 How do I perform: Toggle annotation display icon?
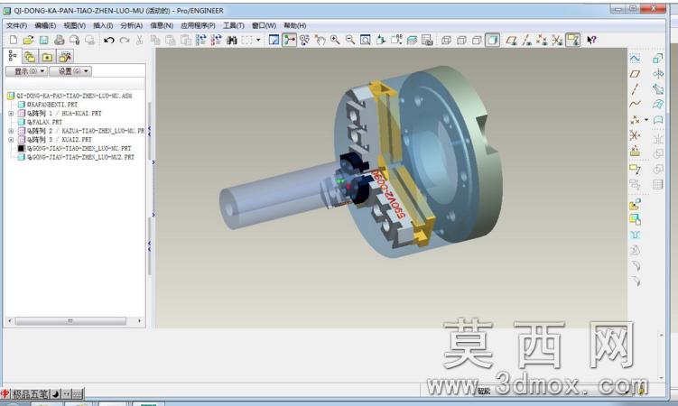pos(573,41)
